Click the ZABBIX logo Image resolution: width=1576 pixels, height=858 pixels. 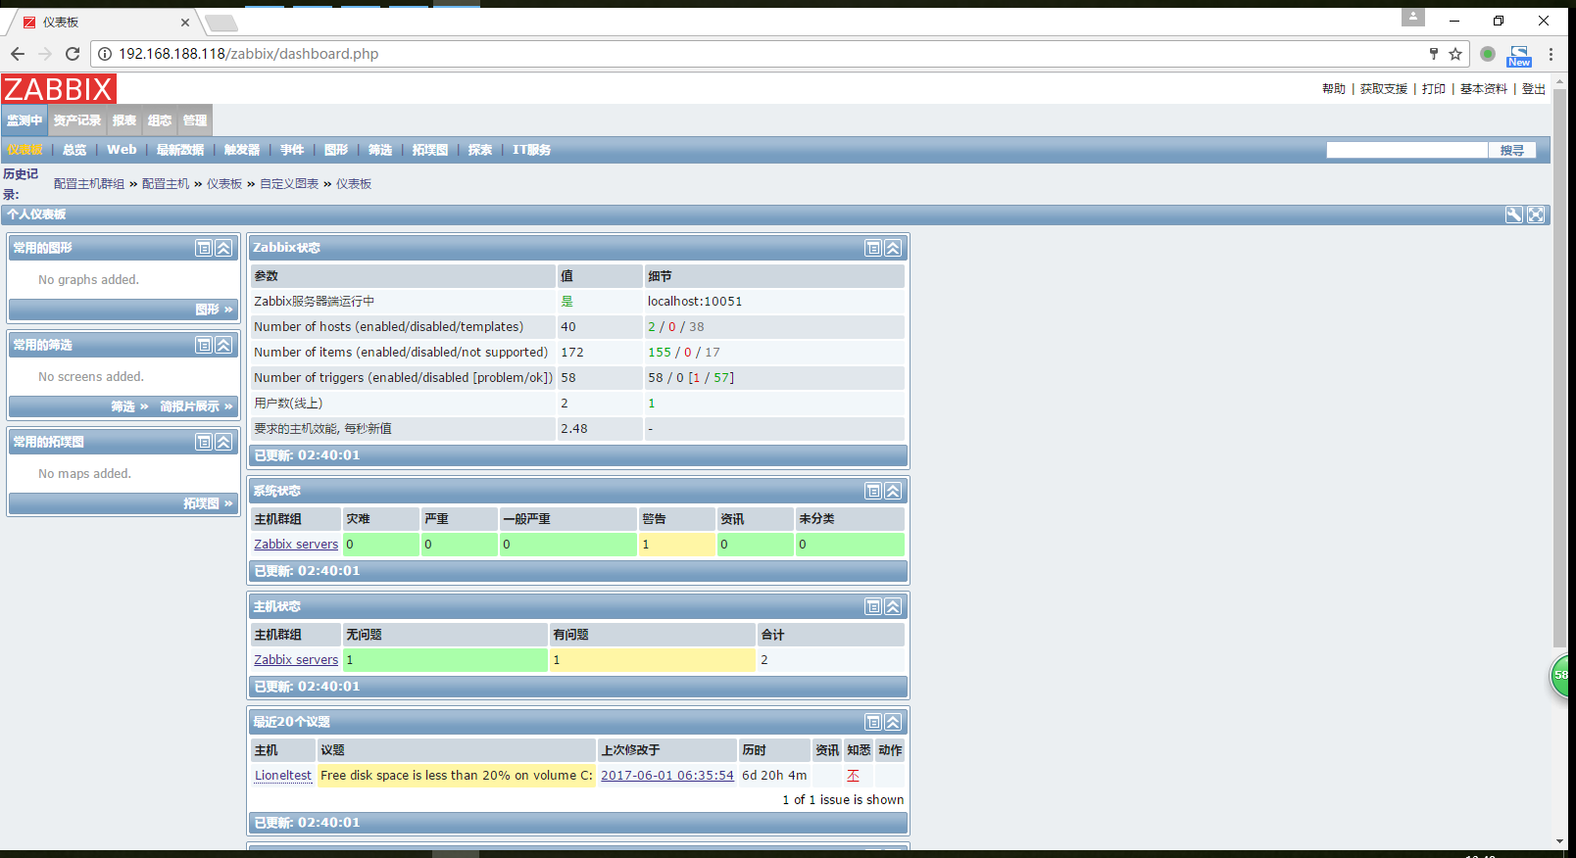click(59, 89)
